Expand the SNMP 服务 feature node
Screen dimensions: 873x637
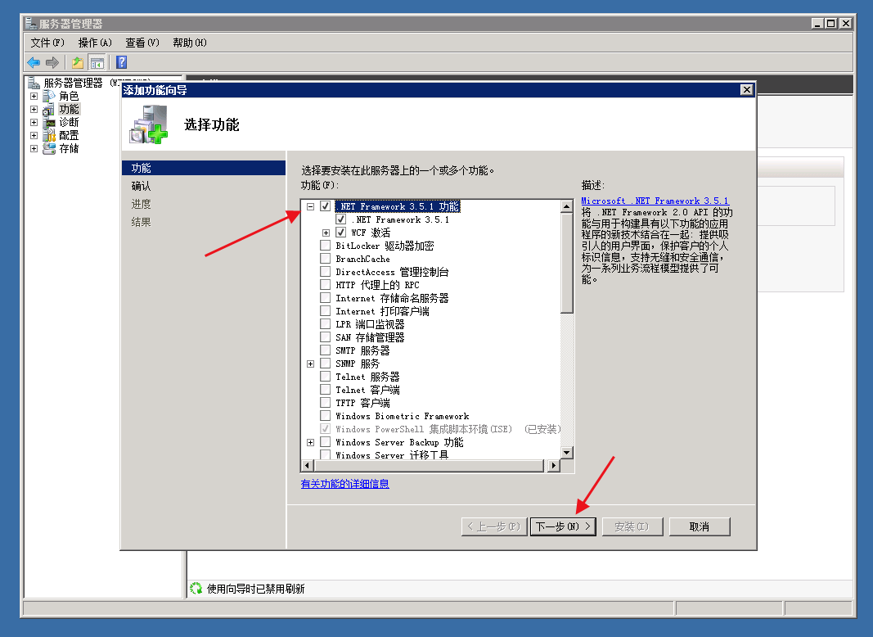click(311, 364)
